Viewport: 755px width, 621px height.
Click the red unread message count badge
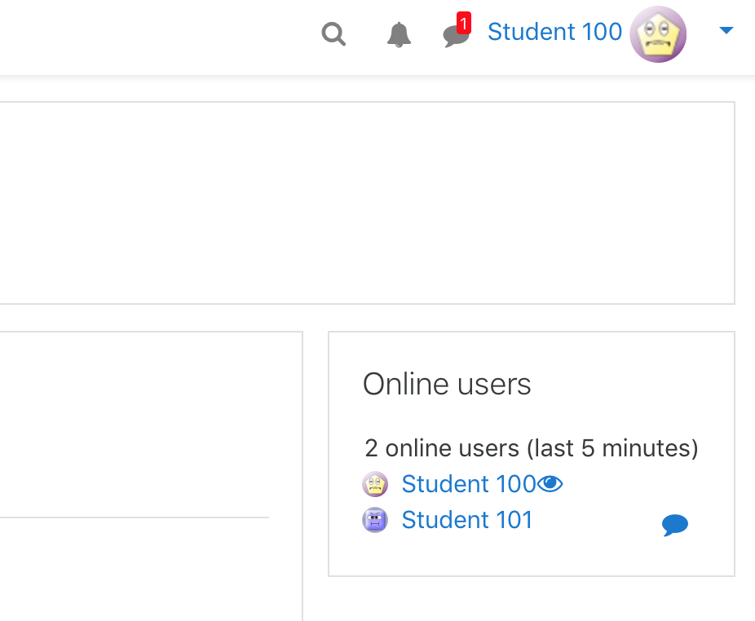click(464, 23)
